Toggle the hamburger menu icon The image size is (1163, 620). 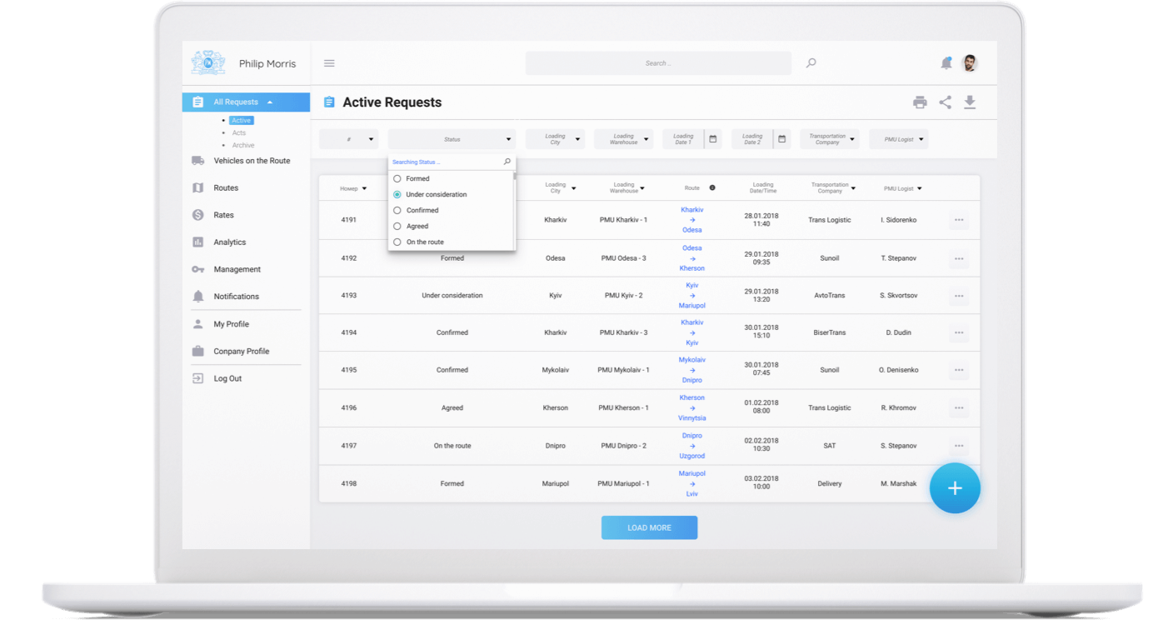(x=329, y=63)
